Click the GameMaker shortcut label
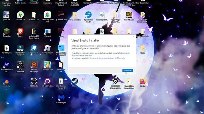 pos(34,3)
